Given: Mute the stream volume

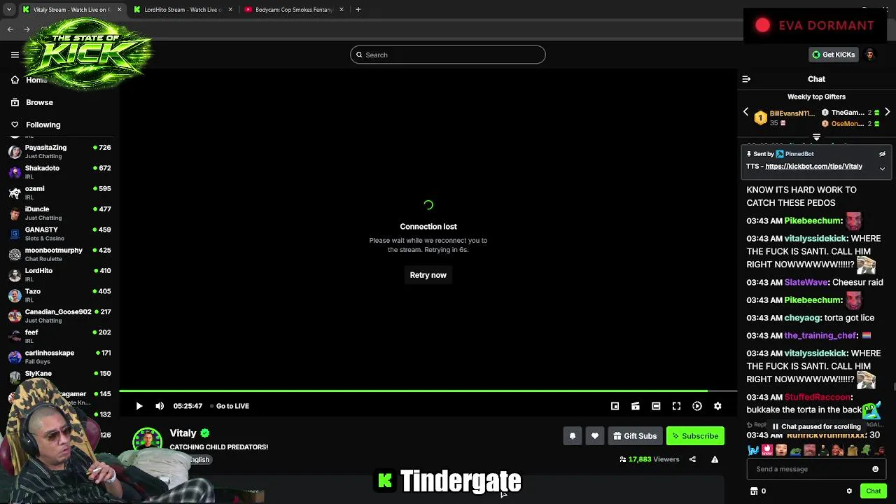Looking at the screenshot, I should click(160, 406).
